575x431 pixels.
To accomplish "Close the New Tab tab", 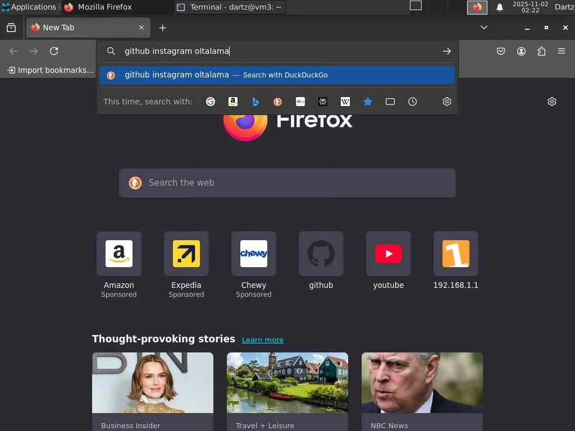I will click(141, 27).
